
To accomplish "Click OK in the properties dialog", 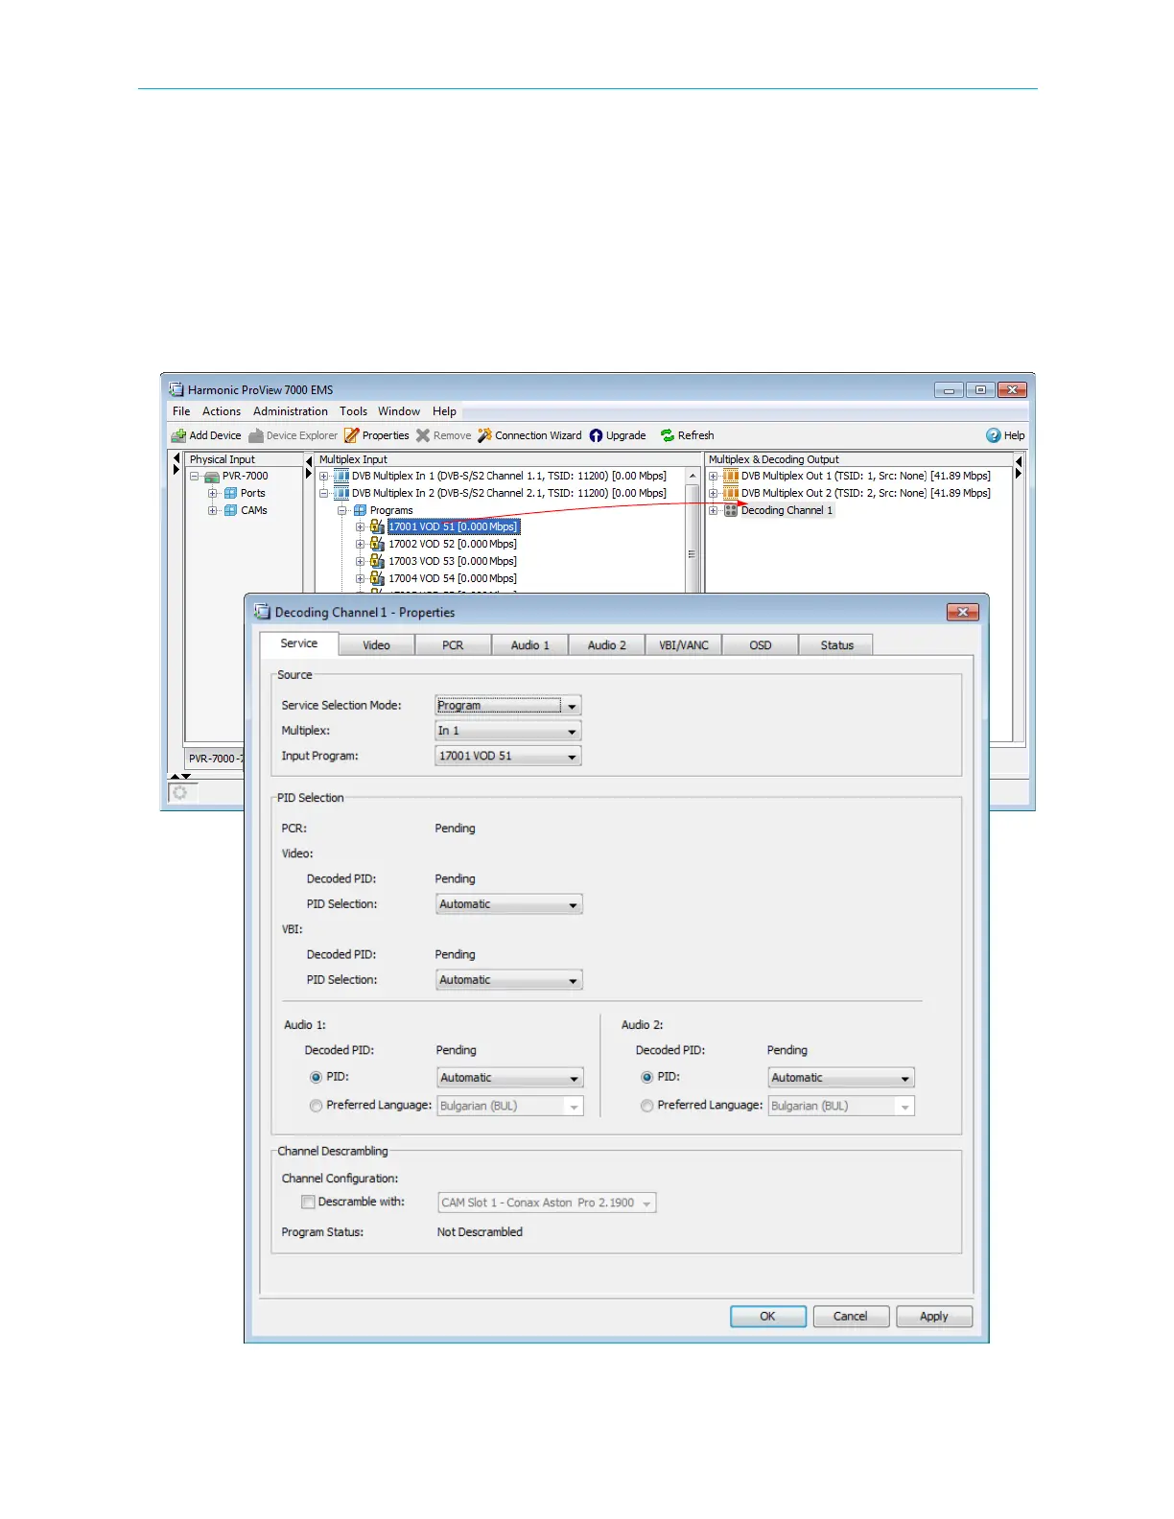I will (x=768, y=1317).
